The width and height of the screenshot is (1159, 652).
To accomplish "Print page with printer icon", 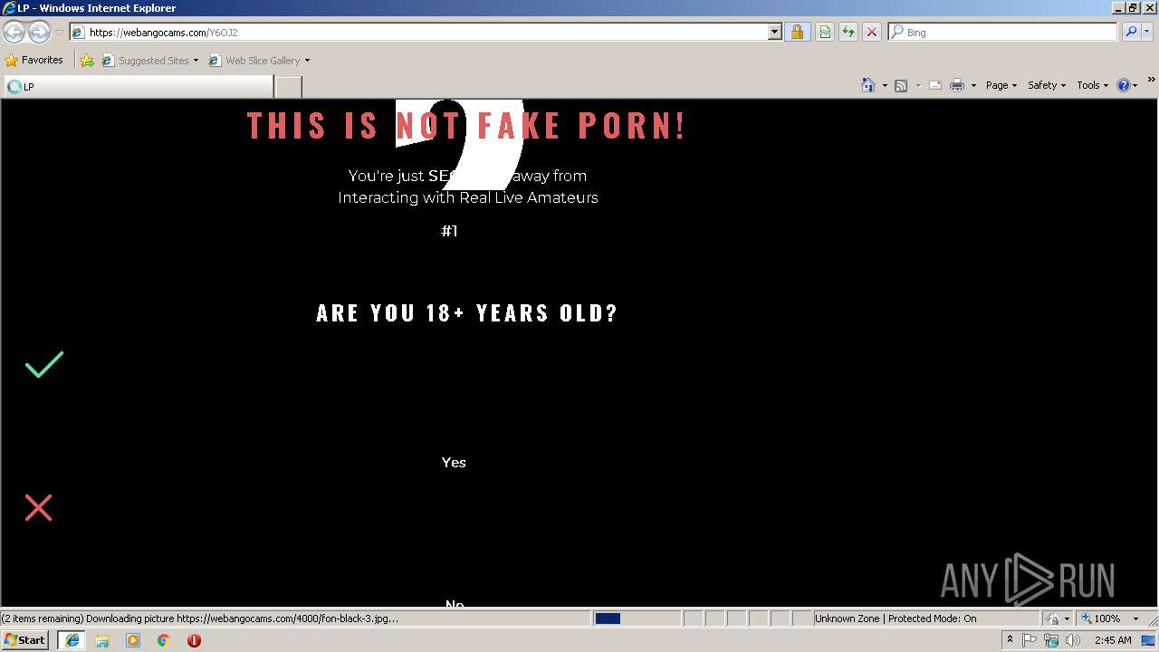I will tap(957, 85).
